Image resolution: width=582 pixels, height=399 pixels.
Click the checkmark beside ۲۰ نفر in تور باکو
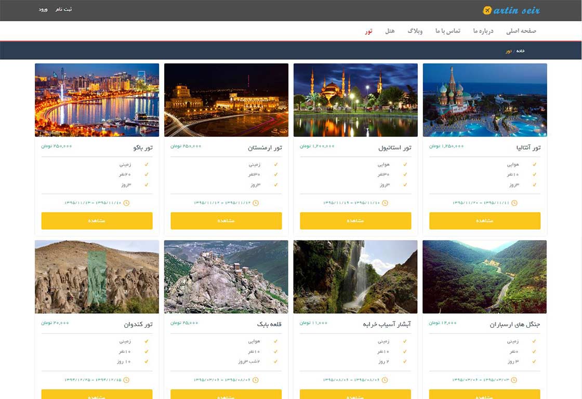coord(147,175)
